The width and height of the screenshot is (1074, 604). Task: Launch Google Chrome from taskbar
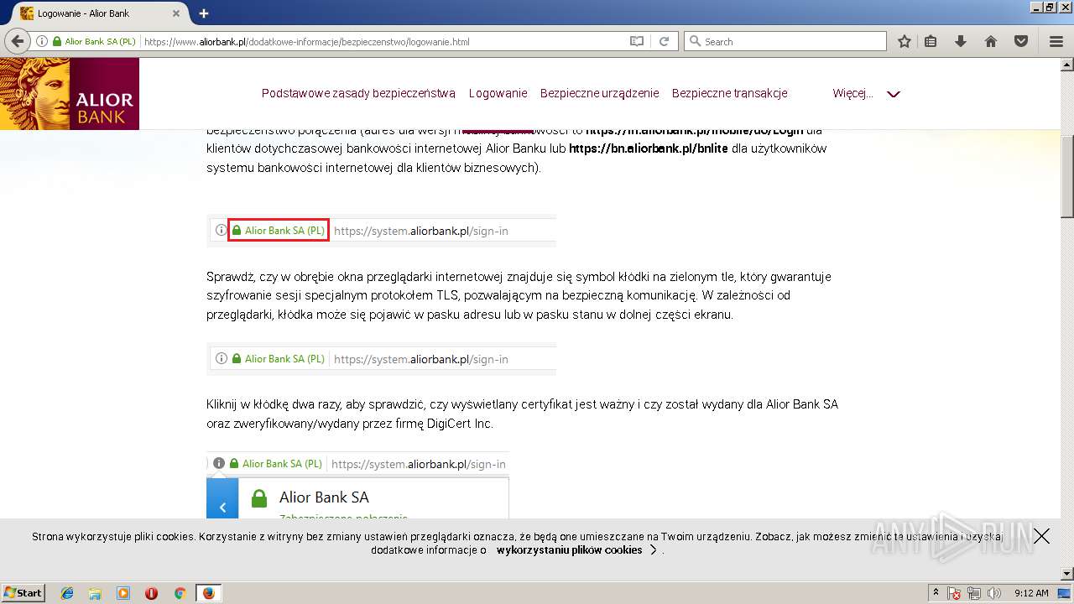pos(180,593)
